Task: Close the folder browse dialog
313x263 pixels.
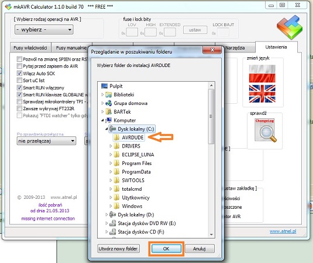Action: (x=212, y=50)
